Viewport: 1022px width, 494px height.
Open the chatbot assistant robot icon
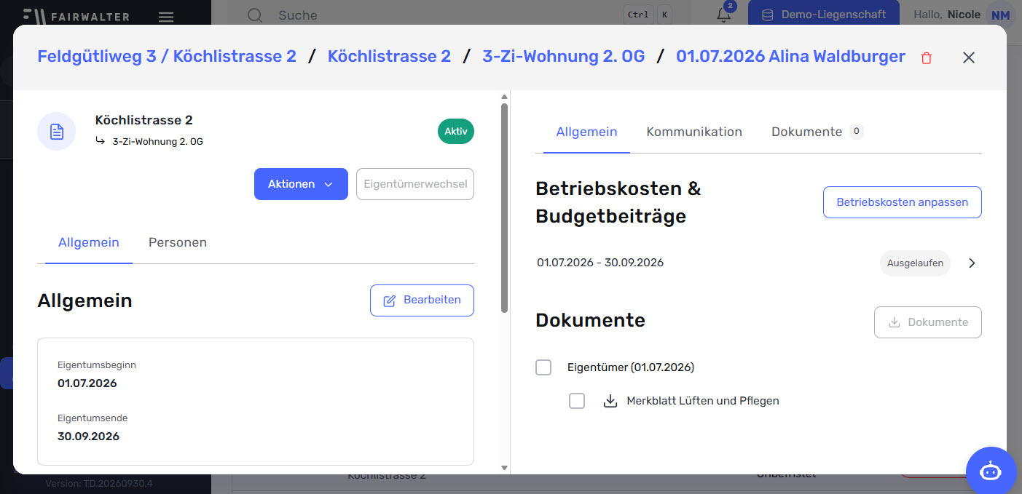tap(991, 471)
